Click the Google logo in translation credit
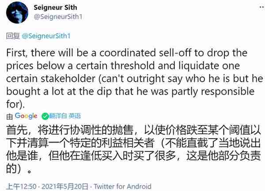 (x=26, y=116)
